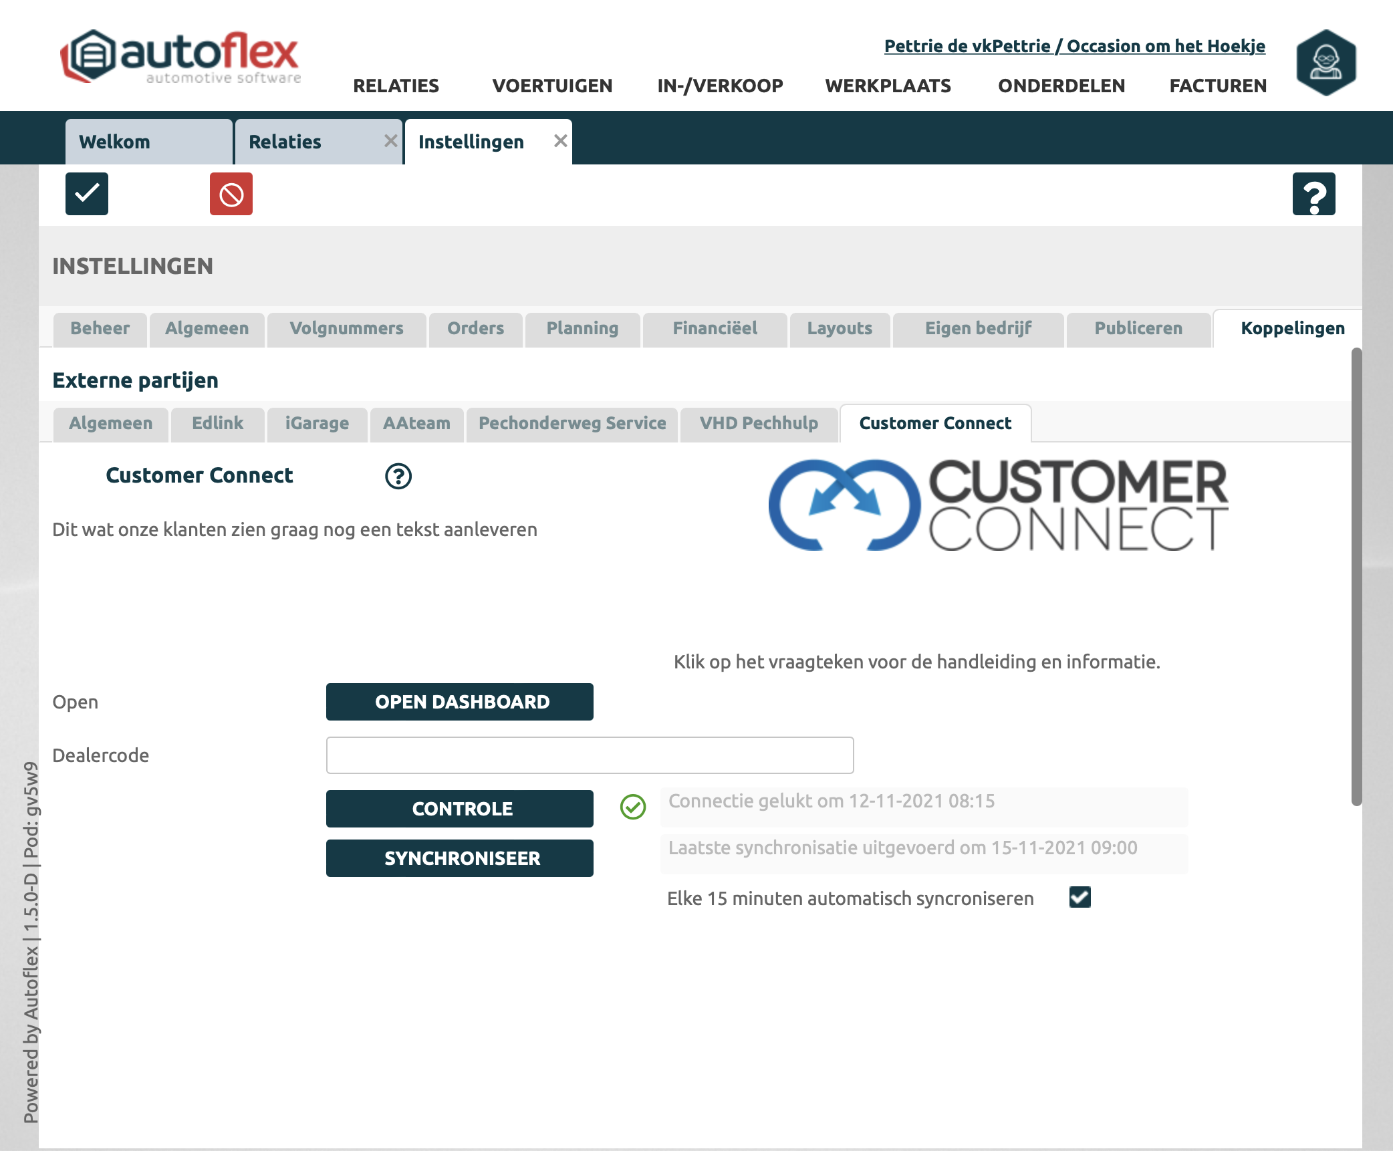Toggle automatic sync every 15 minutes
Viewport: 1393px width, 1151px height.
point(1080,897)
